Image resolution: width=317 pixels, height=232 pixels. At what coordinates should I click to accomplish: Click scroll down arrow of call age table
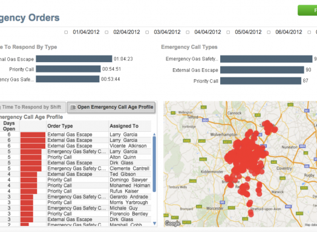click(x=154, y=224)
